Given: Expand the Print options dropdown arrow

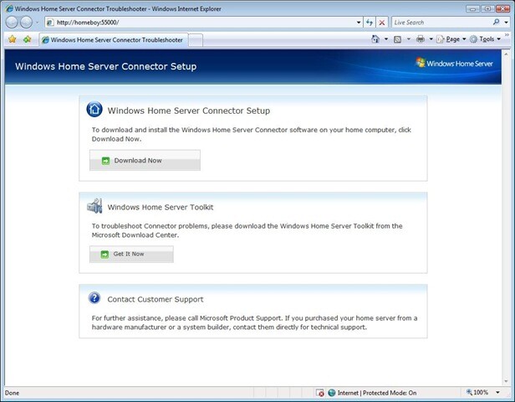Looking at the screenshot, I should (x=431, y=39).
